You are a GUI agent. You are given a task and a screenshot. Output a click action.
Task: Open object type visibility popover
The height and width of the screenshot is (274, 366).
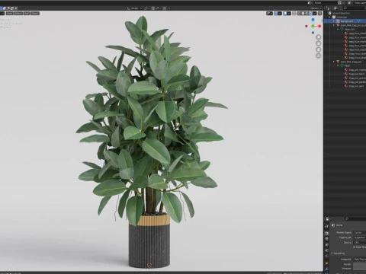pyautogui.click(x=269, y=13)
